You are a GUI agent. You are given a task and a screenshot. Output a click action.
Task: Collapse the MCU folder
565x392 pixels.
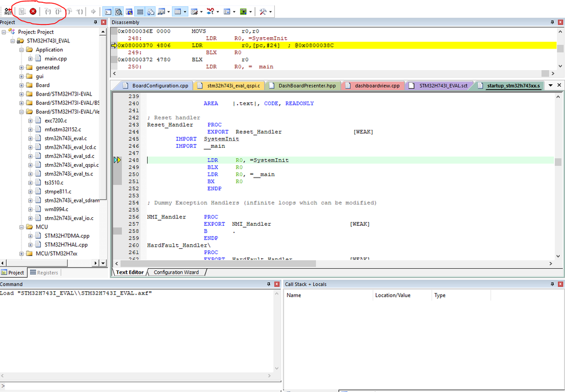[x=21, y=227]
